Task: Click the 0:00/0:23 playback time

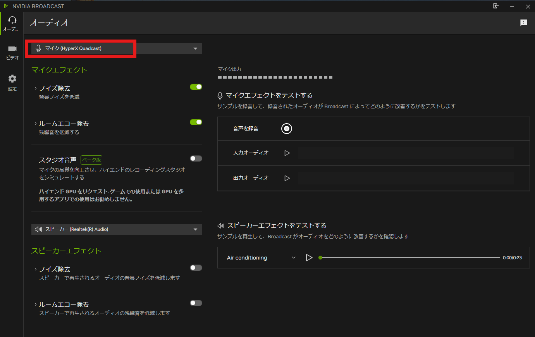Action: click(x=512, y=258)
